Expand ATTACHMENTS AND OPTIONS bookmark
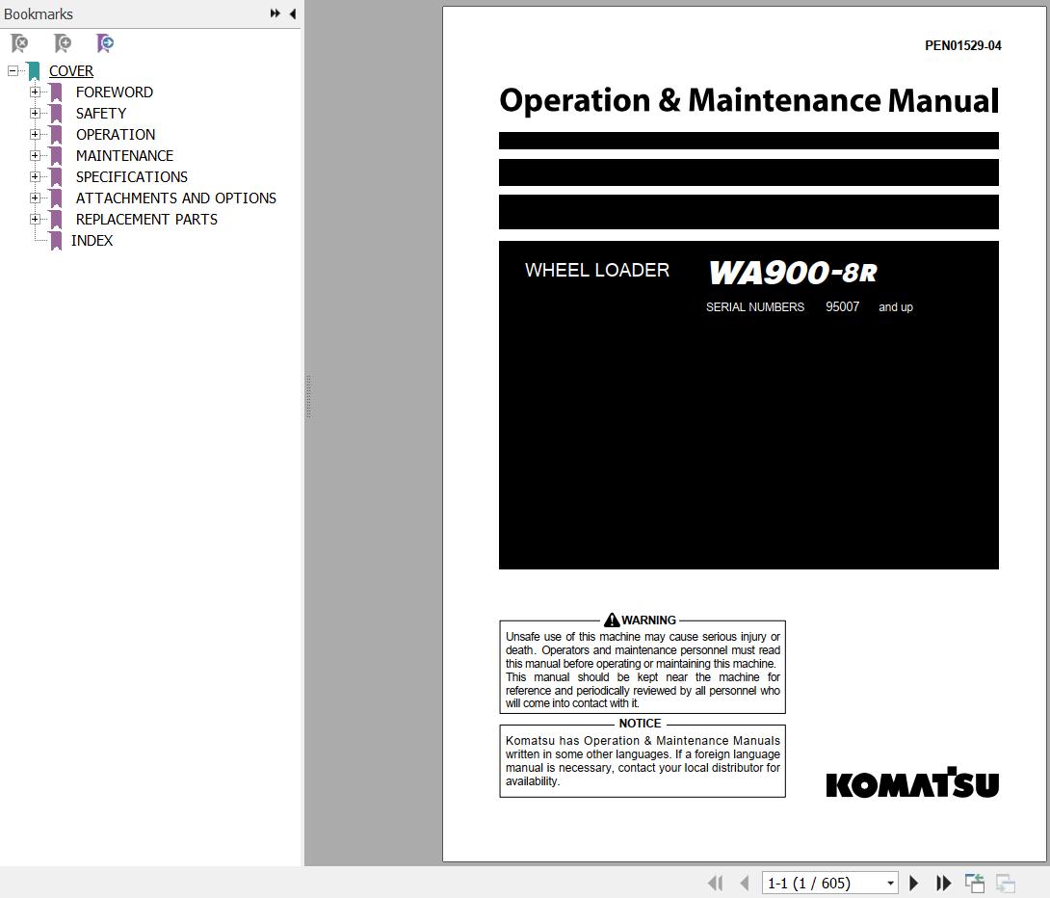Image resolution: width=1050 pixels, height=898 pixels. click(x=35, y=198)
